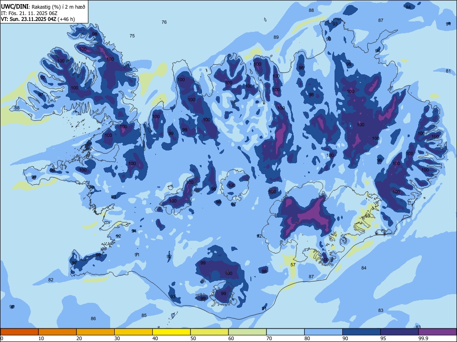
Task: Click the 84 humidity value over the sea
Action: [364, 268]
